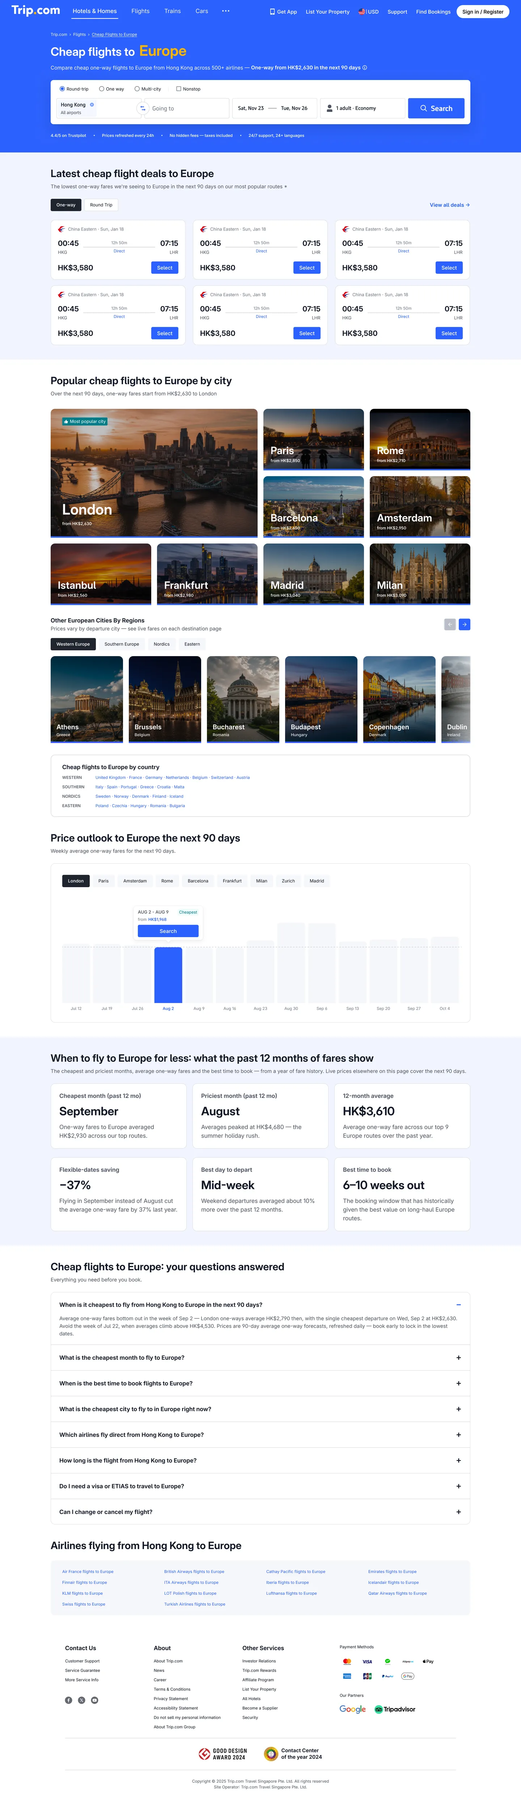Click the PayPal payment logo
The height and width of the screenshot is (1804, 521).
pos(387,1676)
